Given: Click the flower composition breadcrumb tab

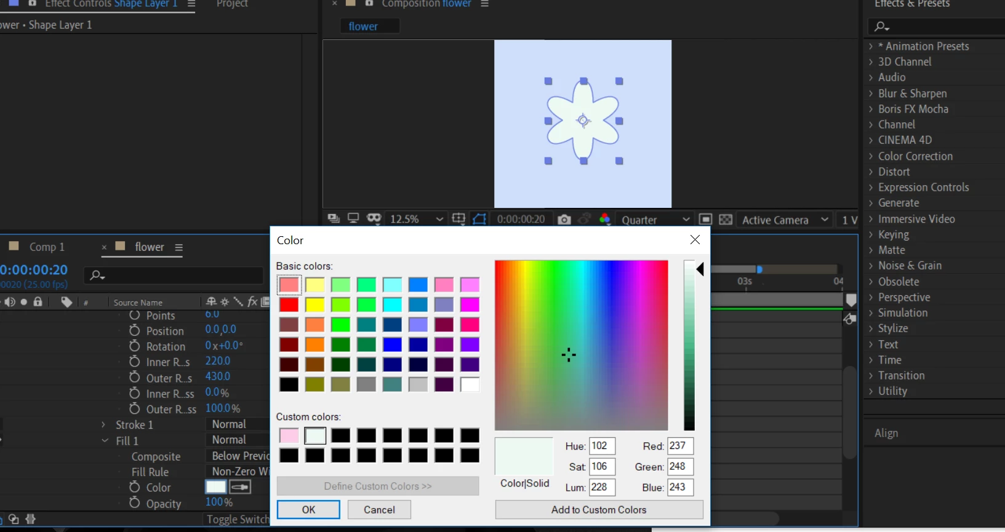Looking at the screenshot, I should (370, 26).
